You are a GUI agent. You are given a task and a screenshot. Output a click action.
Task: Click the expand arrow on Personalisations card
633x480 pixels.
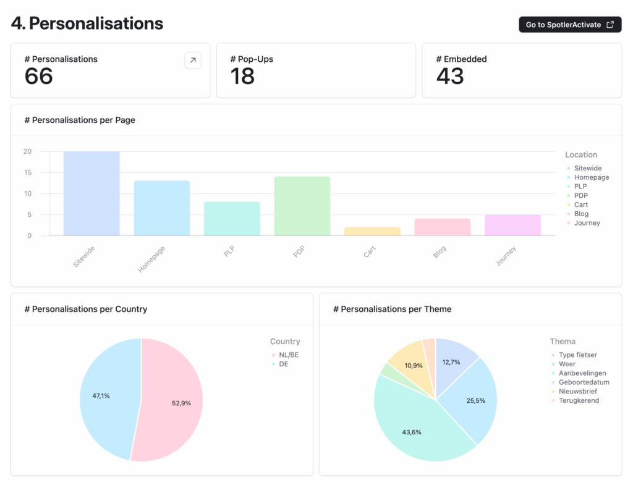click(x=192, y=61)
